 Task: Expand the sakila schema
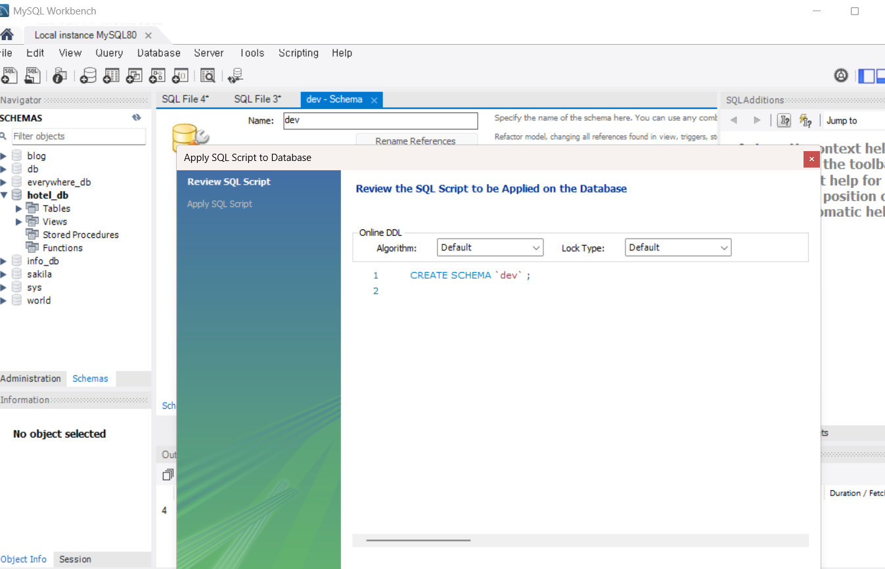click(x=4, y=274)
